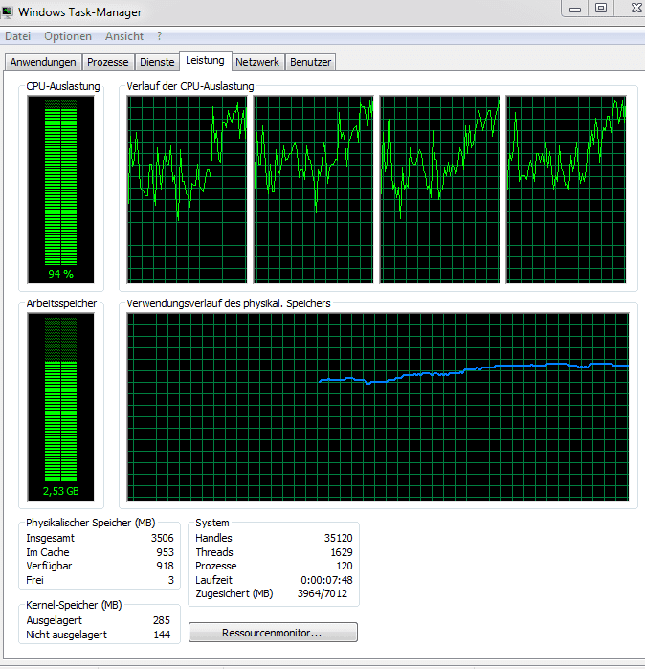645x669 pixels.
Task: Click the Handles value 35120
Action: pos(338,538)
